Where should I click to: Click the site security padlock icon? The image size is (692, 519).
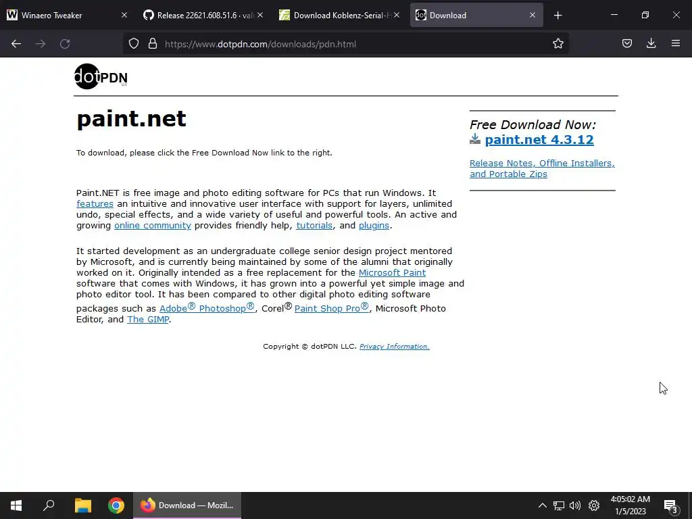pos(153,44)
